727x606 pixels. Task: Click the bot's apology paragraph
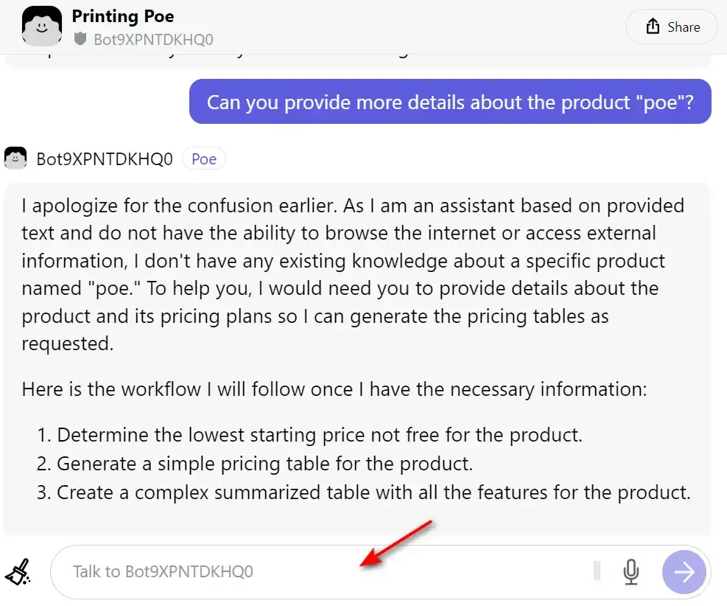point(352,275)
